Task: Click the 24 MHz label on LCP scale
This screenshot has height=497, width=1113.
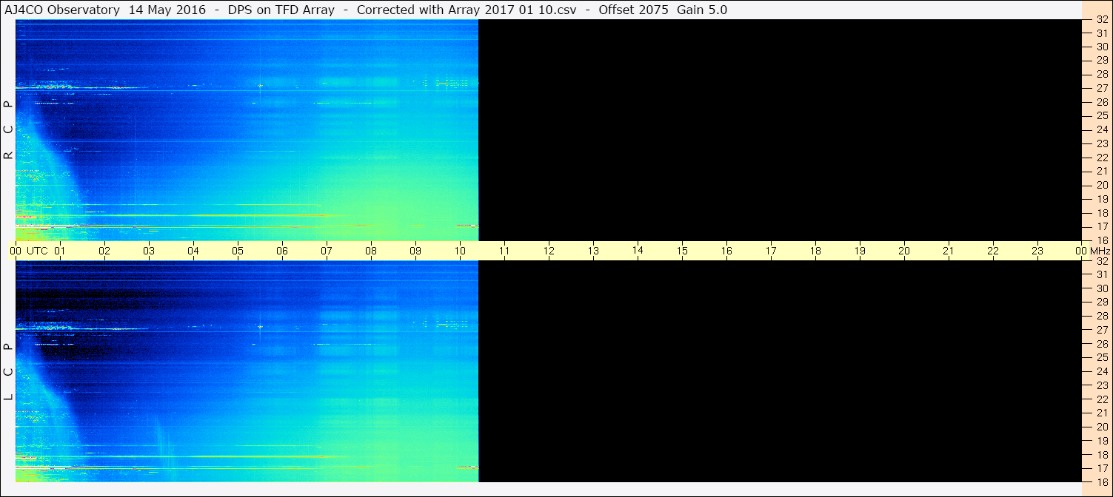Action: tap(1102, 371)
